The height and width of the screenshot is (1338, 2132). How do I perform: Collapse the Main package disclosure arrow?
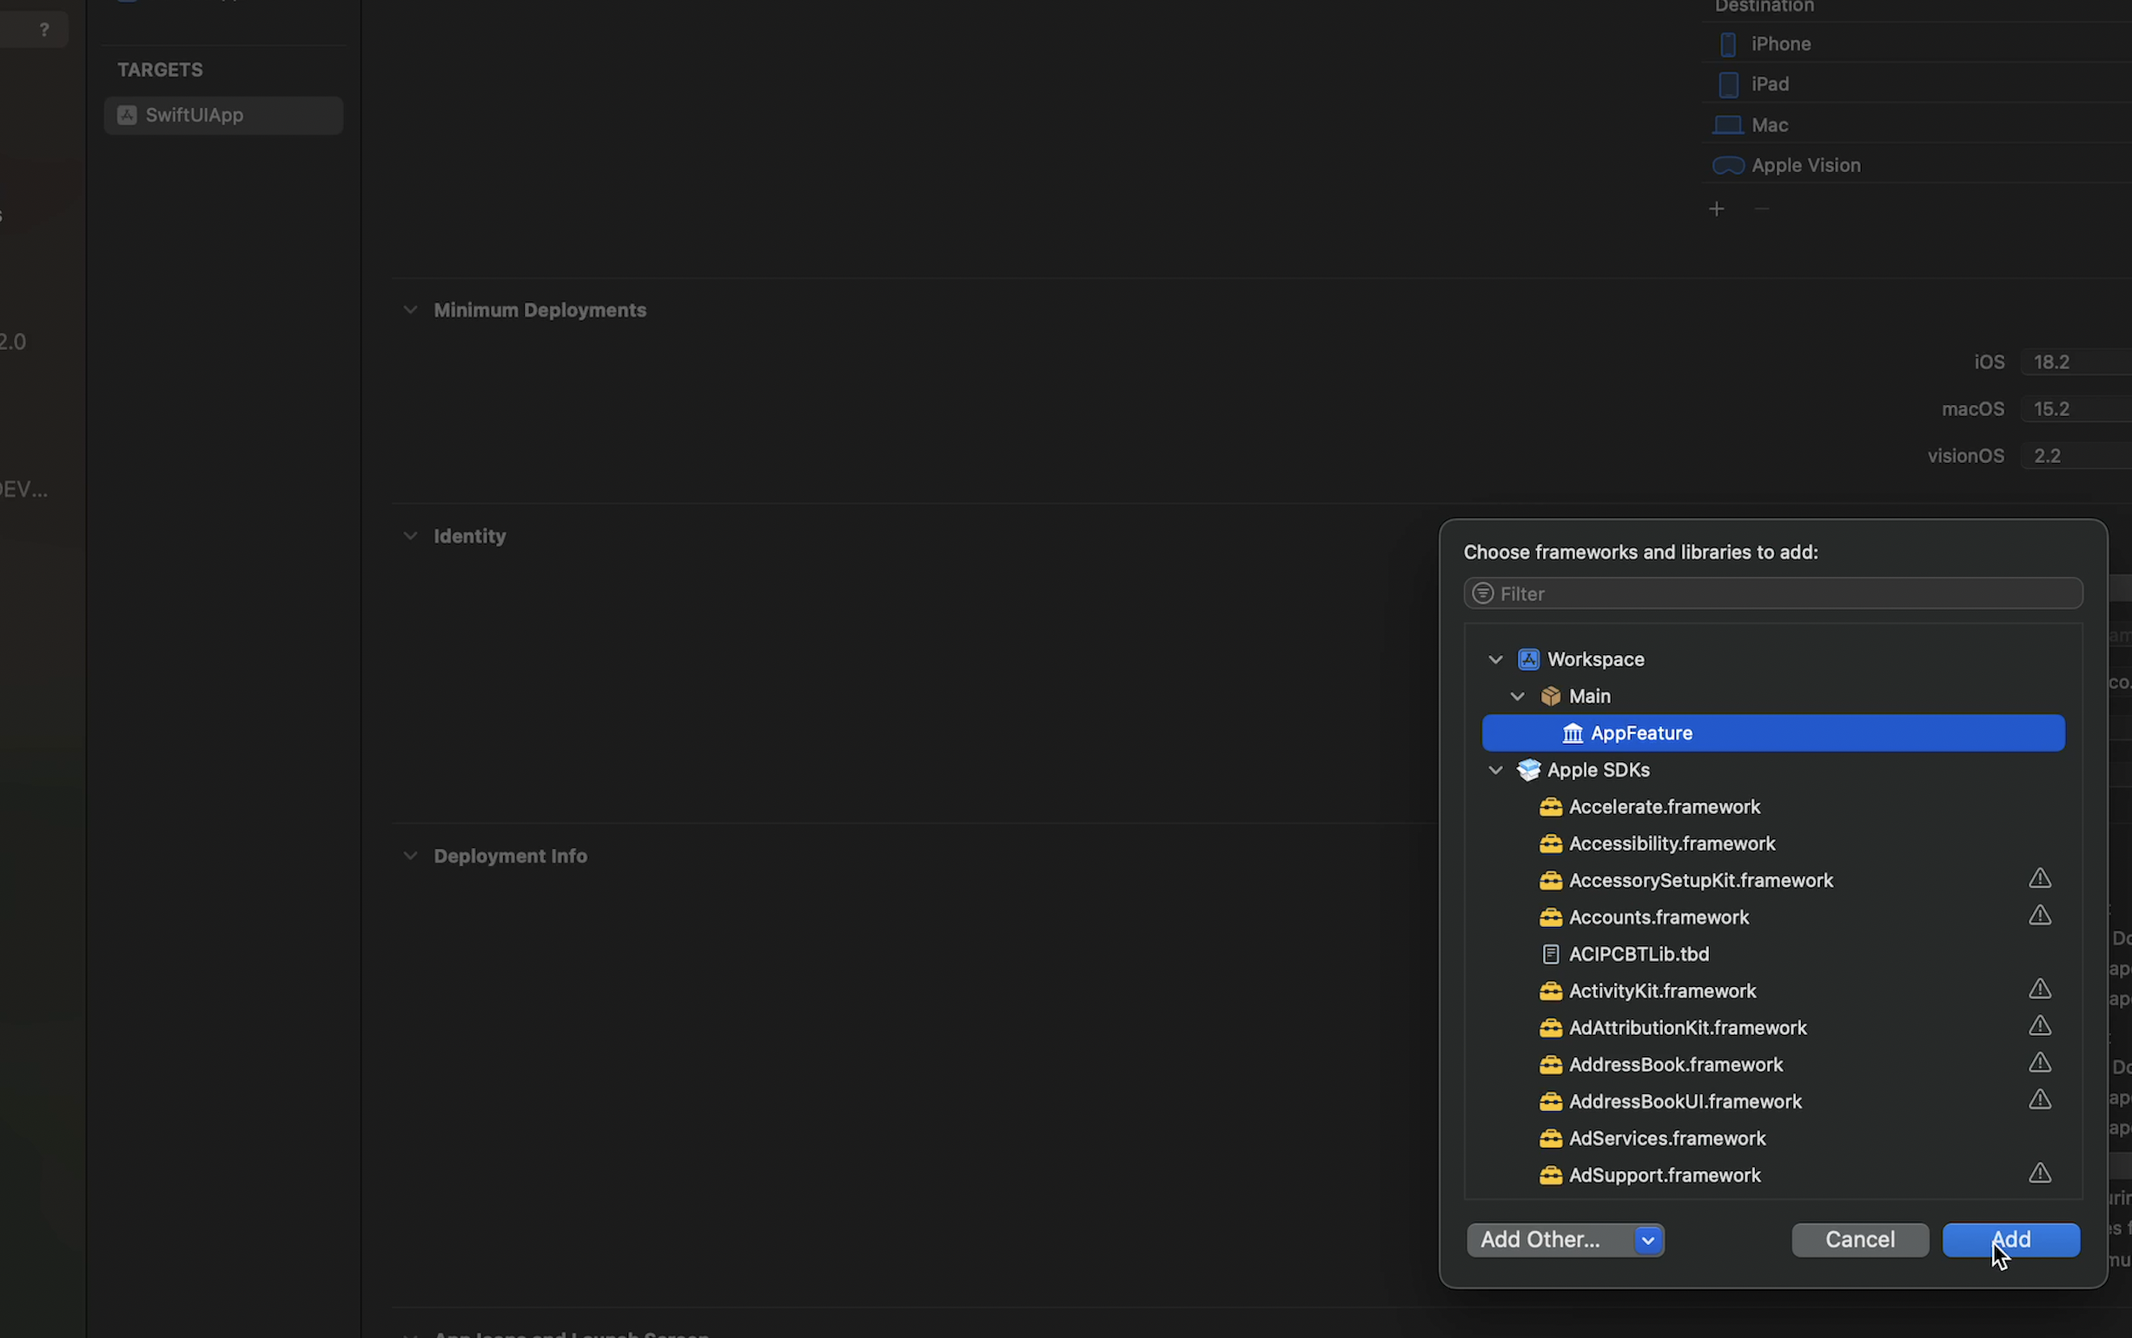coord(1517,697)
